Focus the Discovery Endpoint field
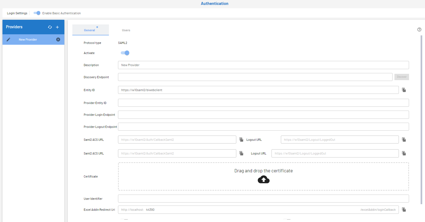425x222 pixels. point(255,77)
